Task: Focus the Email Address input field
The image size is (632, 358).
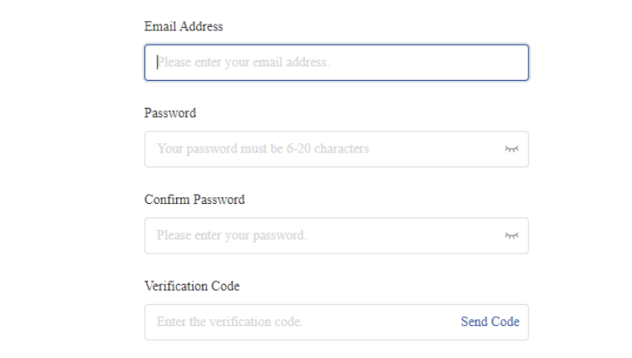Action: coord(336,62)
